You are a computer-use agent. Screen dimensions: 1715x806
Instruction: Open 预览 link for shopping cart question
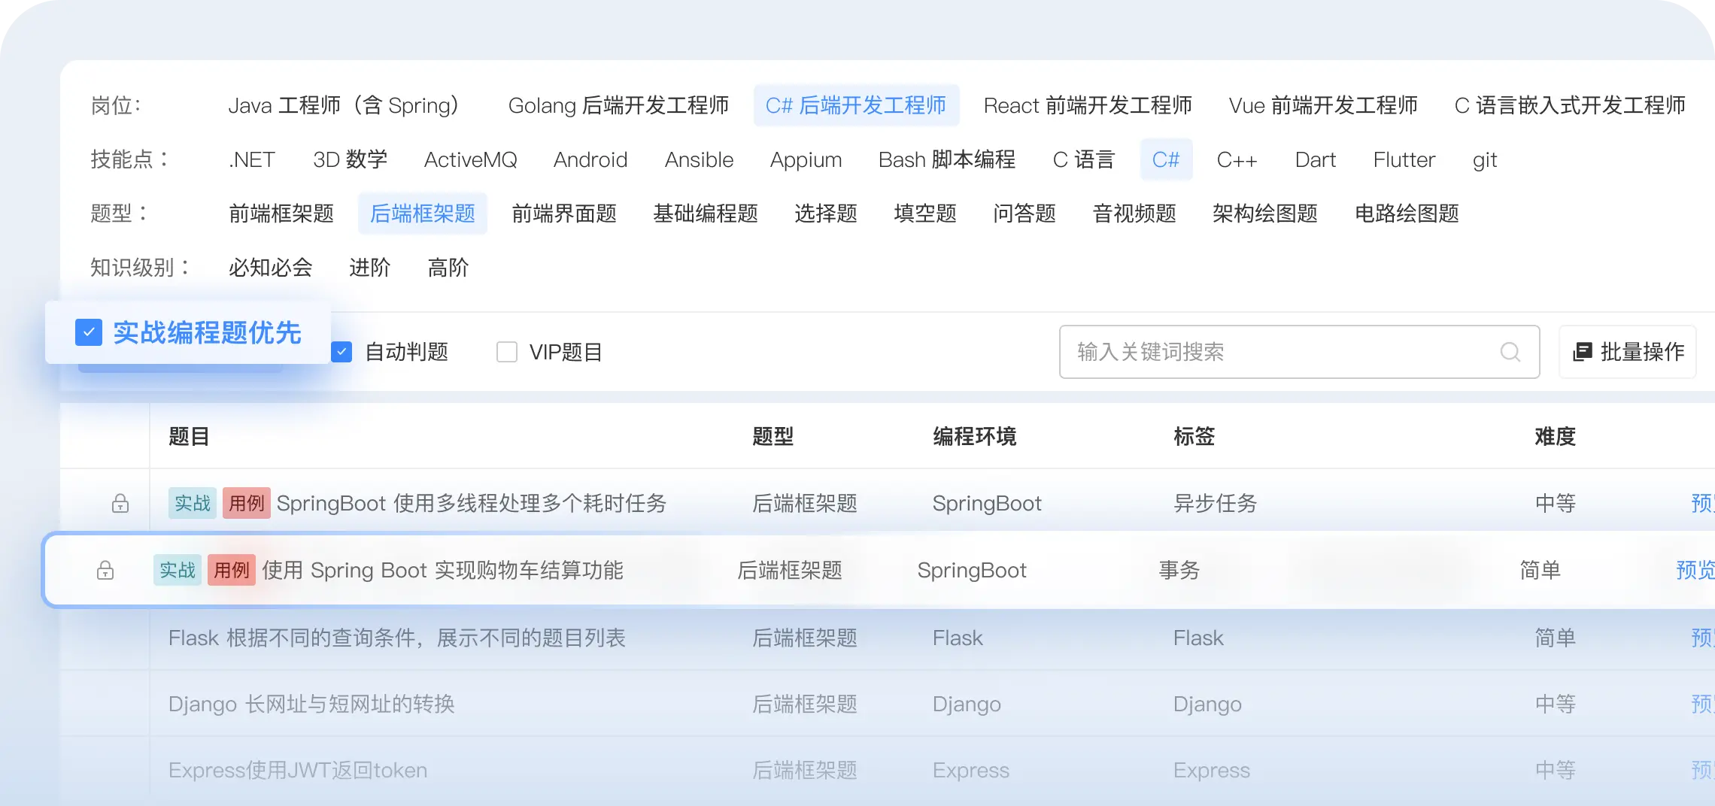[1694, 571]
